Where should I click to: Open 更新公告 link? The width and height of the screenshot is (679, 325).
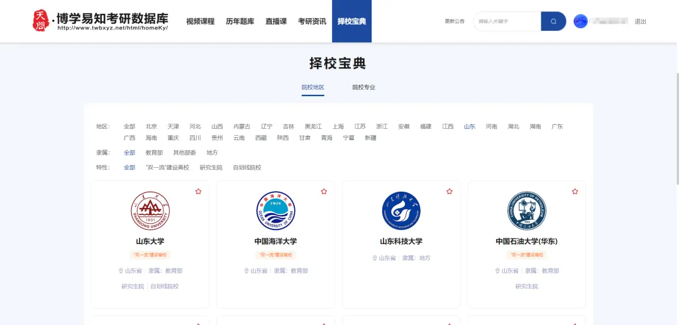pyautogui.click(x=455, y=21)
